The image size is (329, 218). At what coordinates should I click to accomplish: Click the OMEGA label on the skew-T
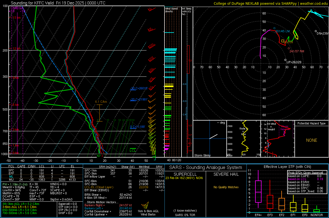pos(17,8)
